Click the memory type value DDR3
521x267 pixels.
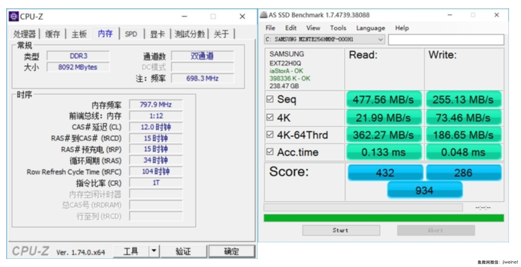pyautogui.click(x=78, y=56)
